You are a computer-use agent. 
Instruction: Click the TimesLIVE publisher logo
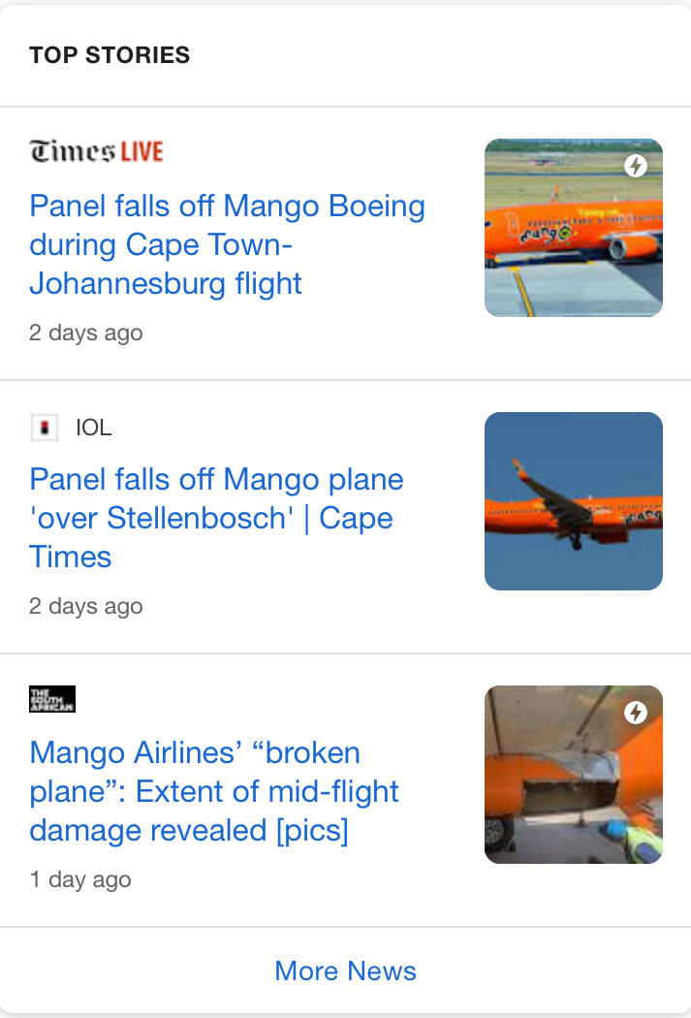tap(96, 151)
